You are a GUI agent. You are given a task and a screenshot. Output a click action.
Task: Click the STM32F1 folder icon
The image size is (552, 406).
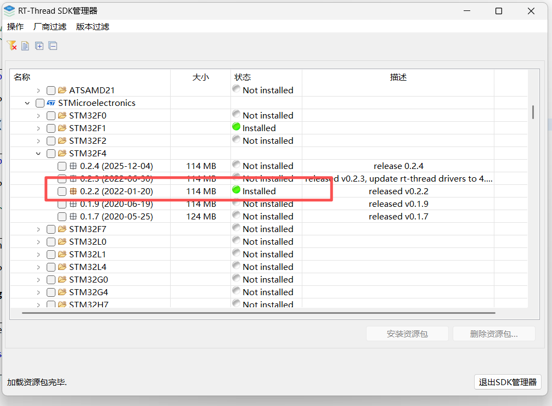(x=63, y=128)
